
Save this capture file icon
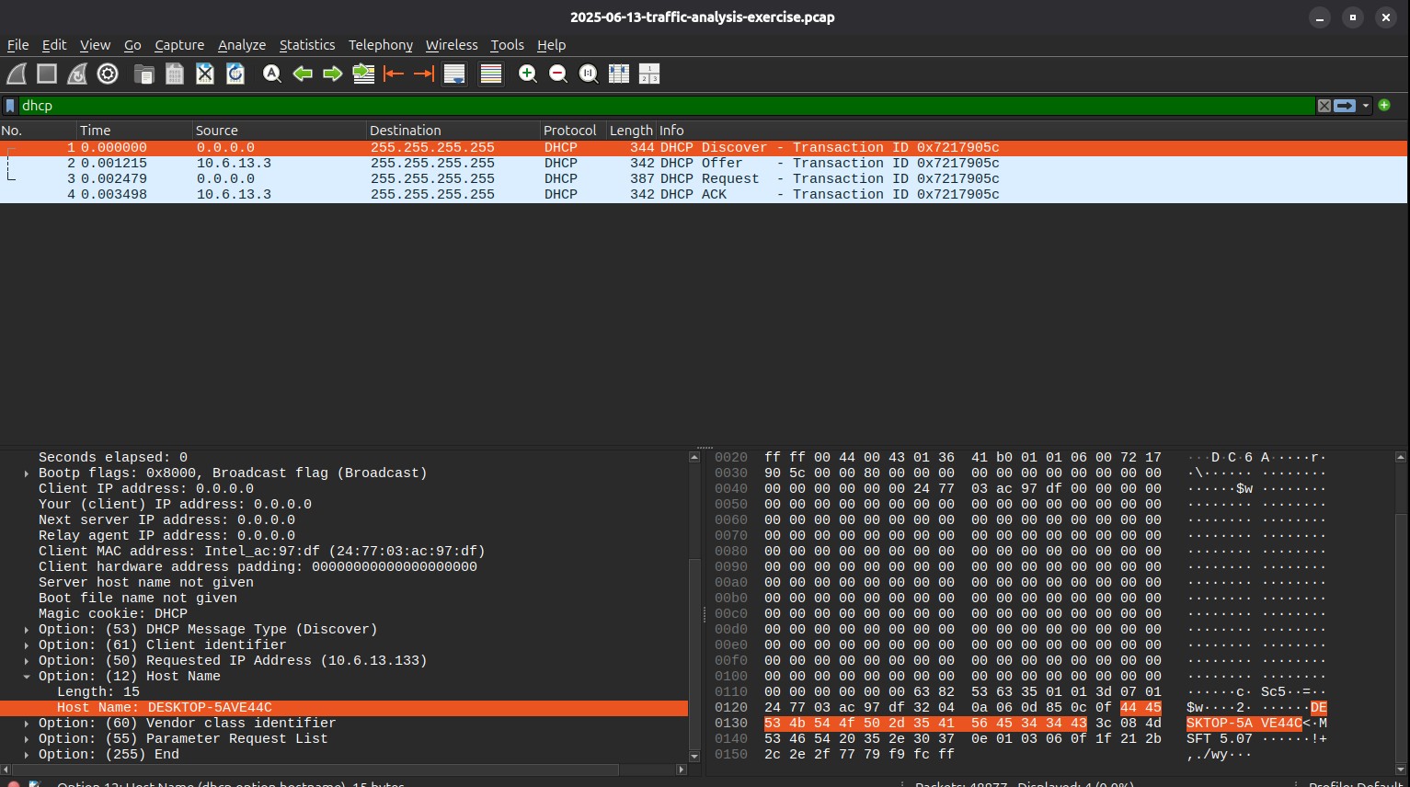pos(175,74)
